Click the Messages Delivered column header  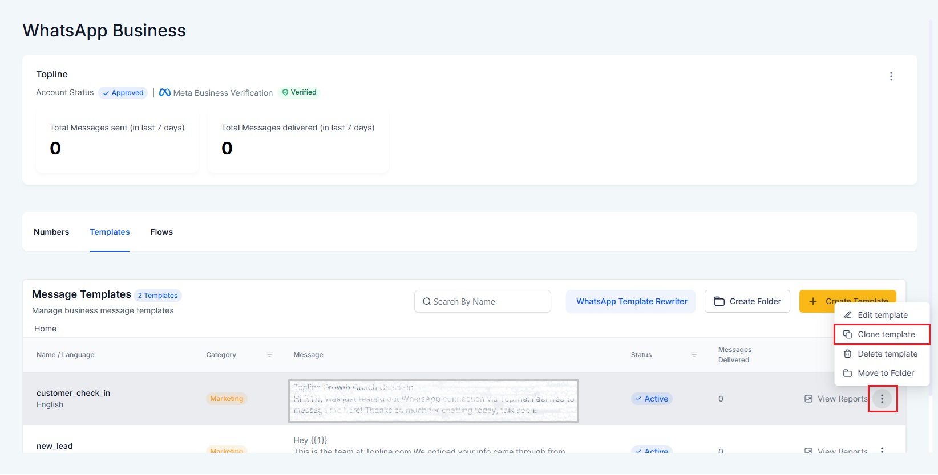(x=735, y=355)
